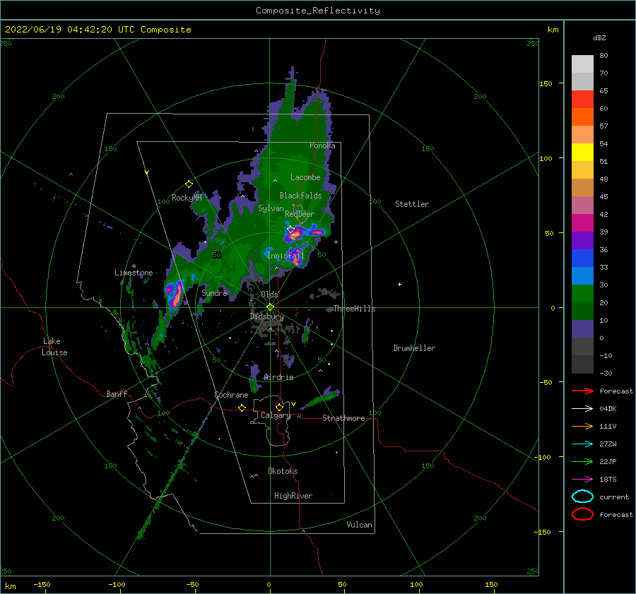636x594 pixels.
Task: Click the Banff town label
Action: 117,393
